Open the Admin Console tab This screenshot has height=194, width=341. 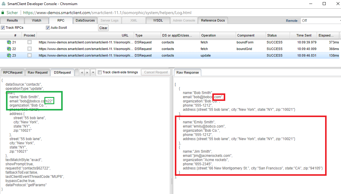(x=184, y=20)
